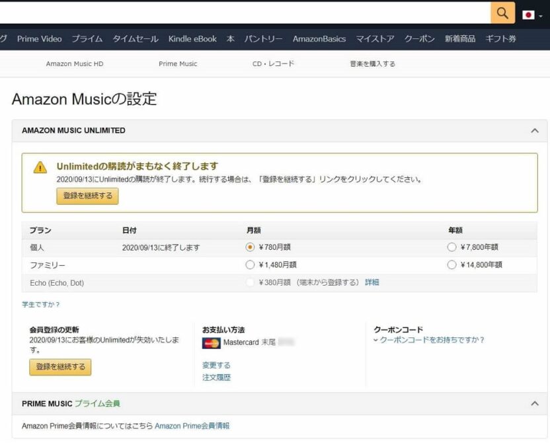Open Kindle eBook in the navigation bar
The width and height of the screenshot is (550, 443).
coord(192,39)
